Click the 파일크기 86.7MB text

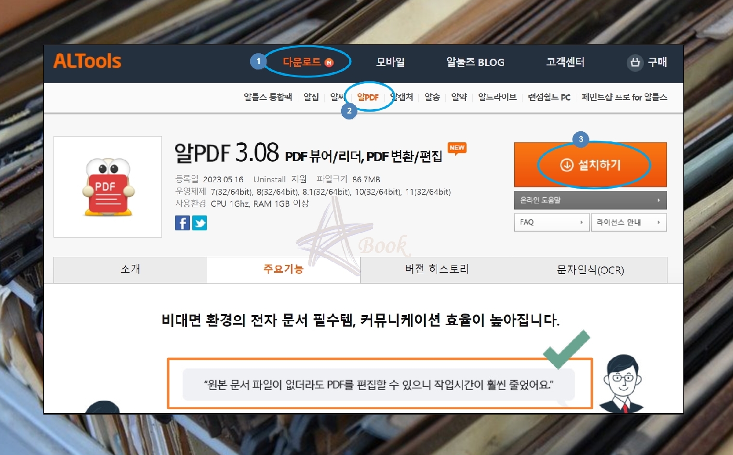tap(348, 179)
